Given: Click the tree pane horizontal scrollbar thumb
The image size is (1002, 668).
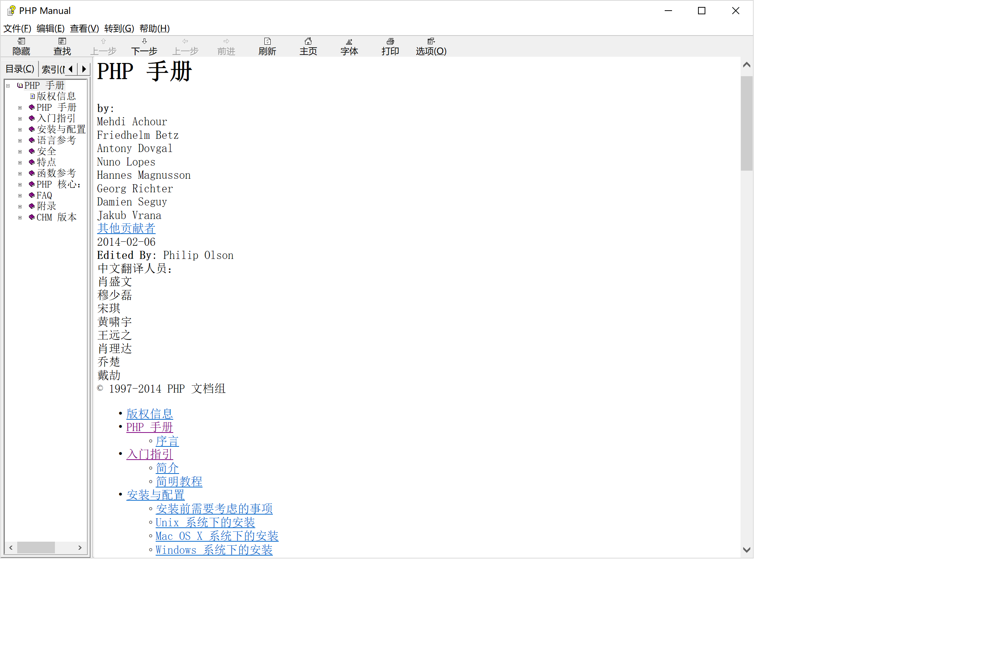Looking at the screenshot, I should 36,548.
